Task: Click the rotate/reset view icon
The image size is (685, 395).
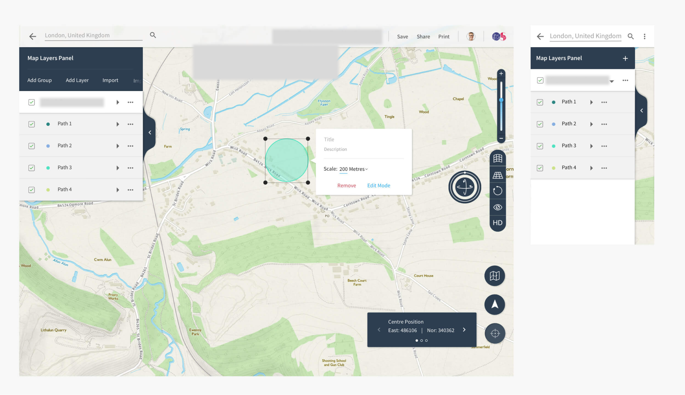Action: tap(497, 191)
